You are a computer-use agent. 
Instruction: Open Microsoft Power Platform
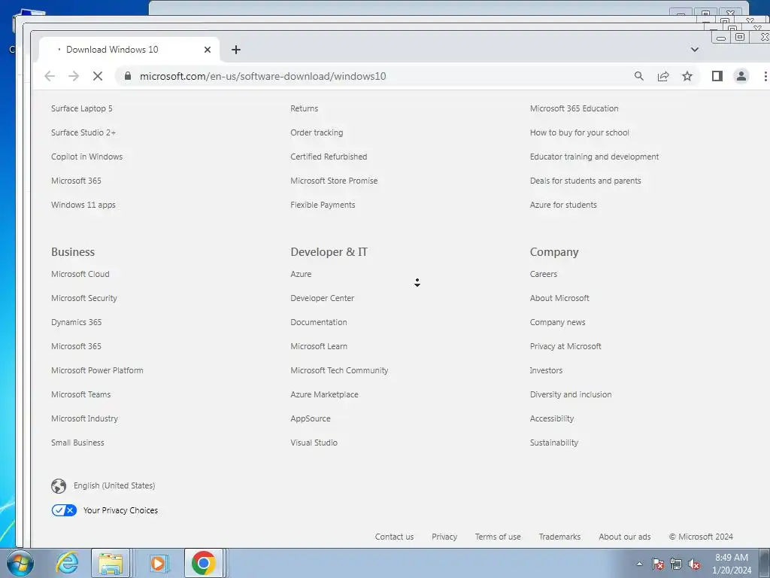click(x=97, y=370)
